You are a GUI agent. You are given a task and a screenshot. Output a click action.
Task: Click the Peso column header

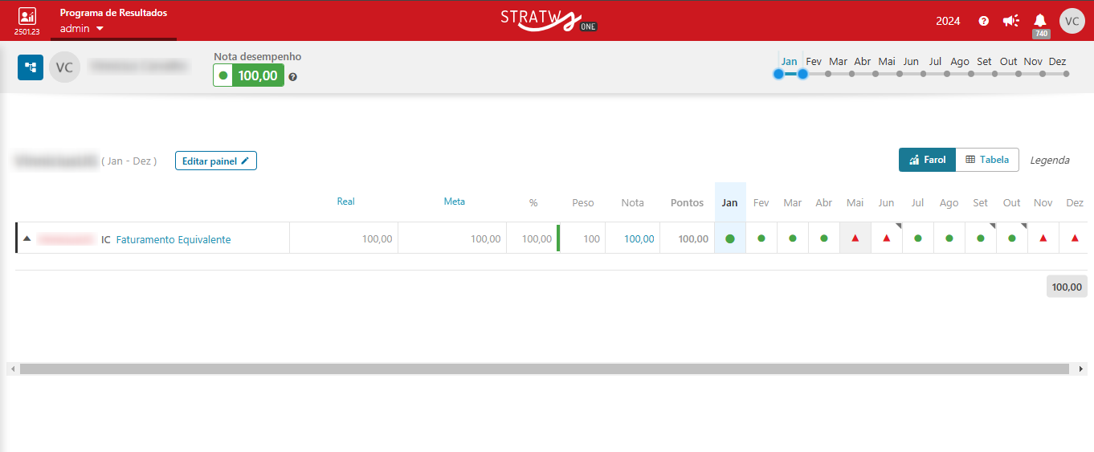[583, 202]
